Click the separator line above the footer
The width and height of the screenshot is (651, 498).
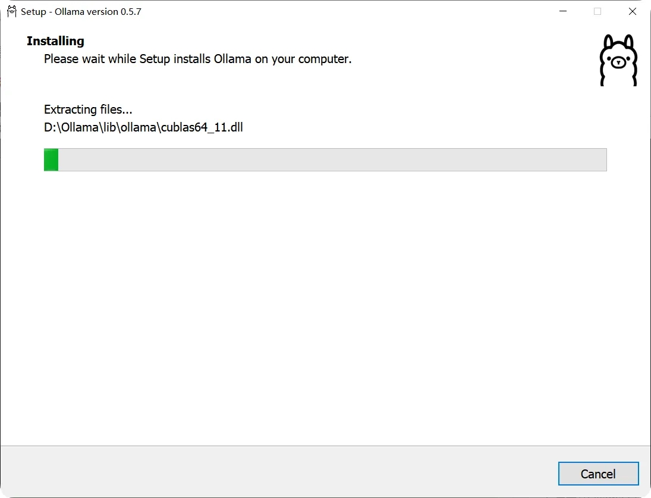(326, 446)
